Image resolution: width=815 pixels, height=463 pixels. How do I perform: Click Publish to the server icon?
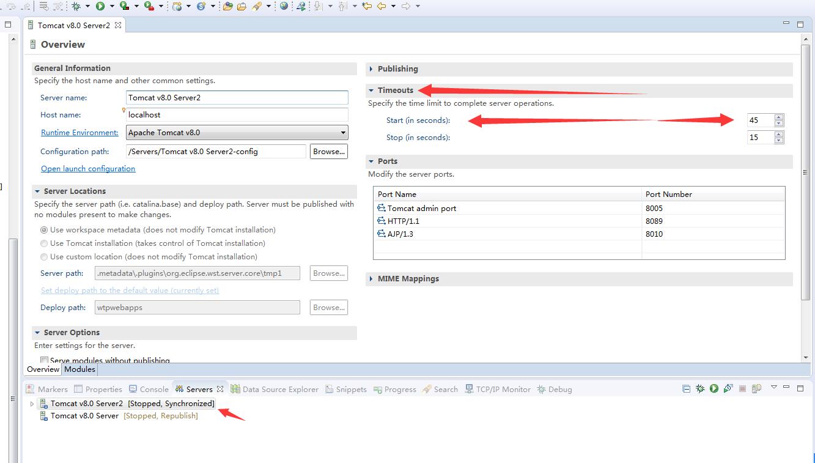[x=756, y=388]
